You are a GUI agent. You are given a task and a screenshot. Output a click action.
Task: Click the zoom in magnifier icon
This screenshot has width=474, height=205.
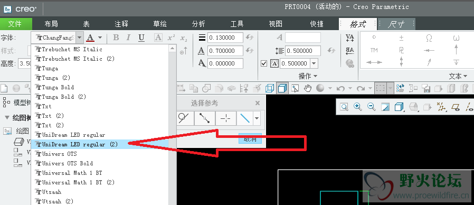pos(358,107)
